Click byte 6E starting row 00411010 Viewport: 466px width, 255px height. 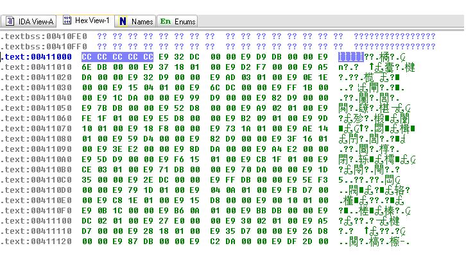tap(87, 67)
